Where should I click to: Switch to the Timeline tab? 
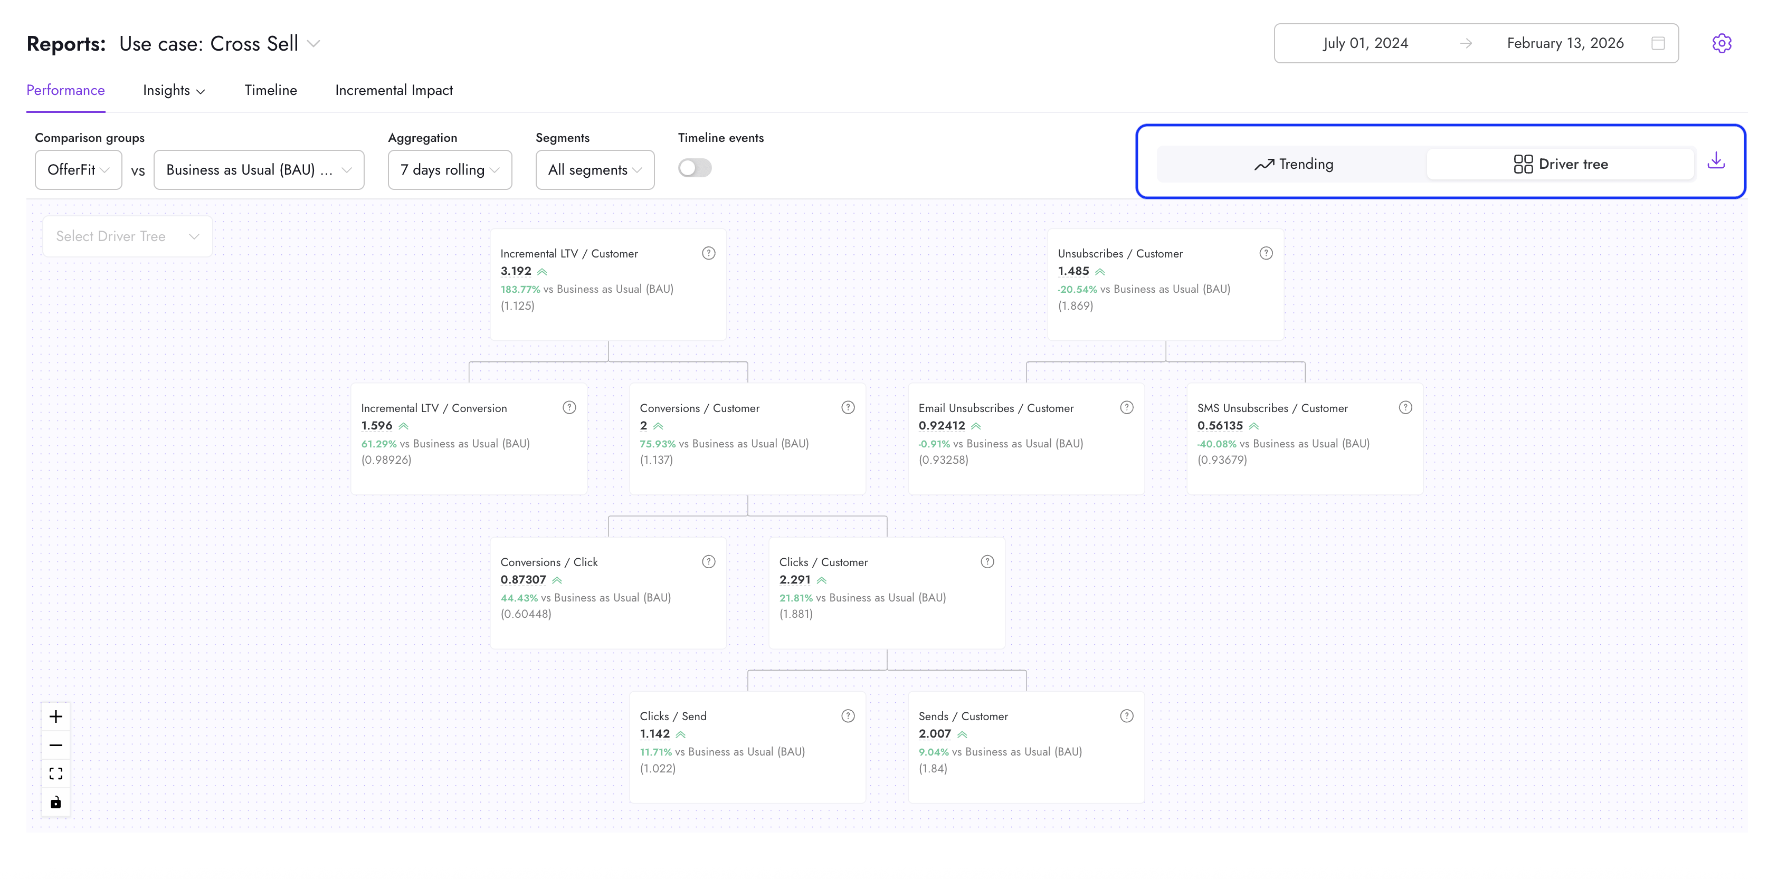point(270,90)
